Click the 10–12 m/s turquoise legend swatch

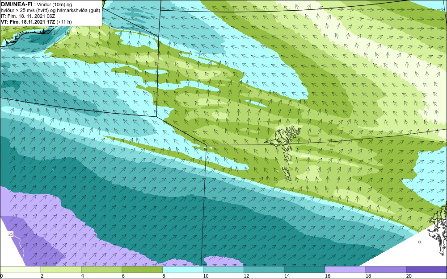tap(223, 270)
